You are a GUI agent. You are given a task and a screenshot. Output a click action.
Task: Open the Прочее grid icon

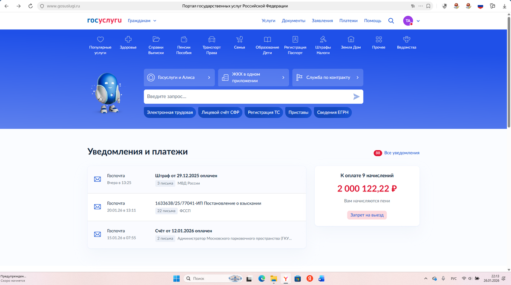379,39
